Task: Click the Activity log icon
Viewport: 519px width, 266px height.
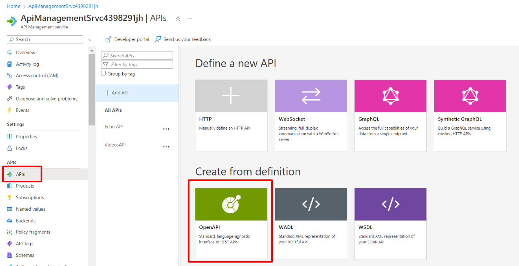Action: (9, 64)
